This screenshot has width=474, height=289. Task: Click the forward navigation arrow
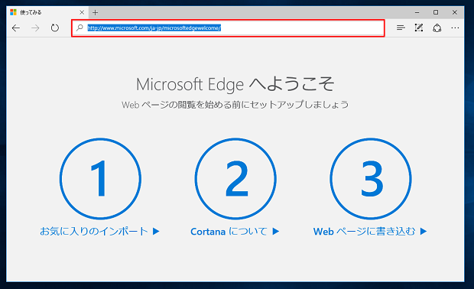click(35, 28)
